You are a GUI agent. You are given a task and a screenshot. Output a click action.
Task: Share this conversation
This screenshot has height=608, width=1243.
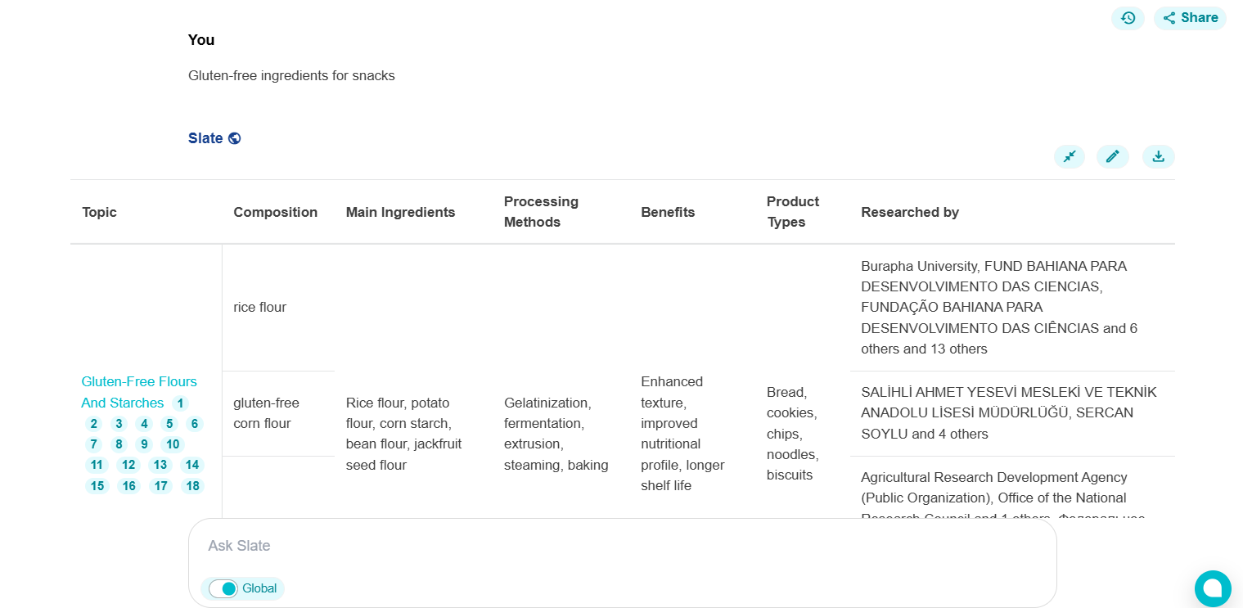click(x=1190, y=17)
